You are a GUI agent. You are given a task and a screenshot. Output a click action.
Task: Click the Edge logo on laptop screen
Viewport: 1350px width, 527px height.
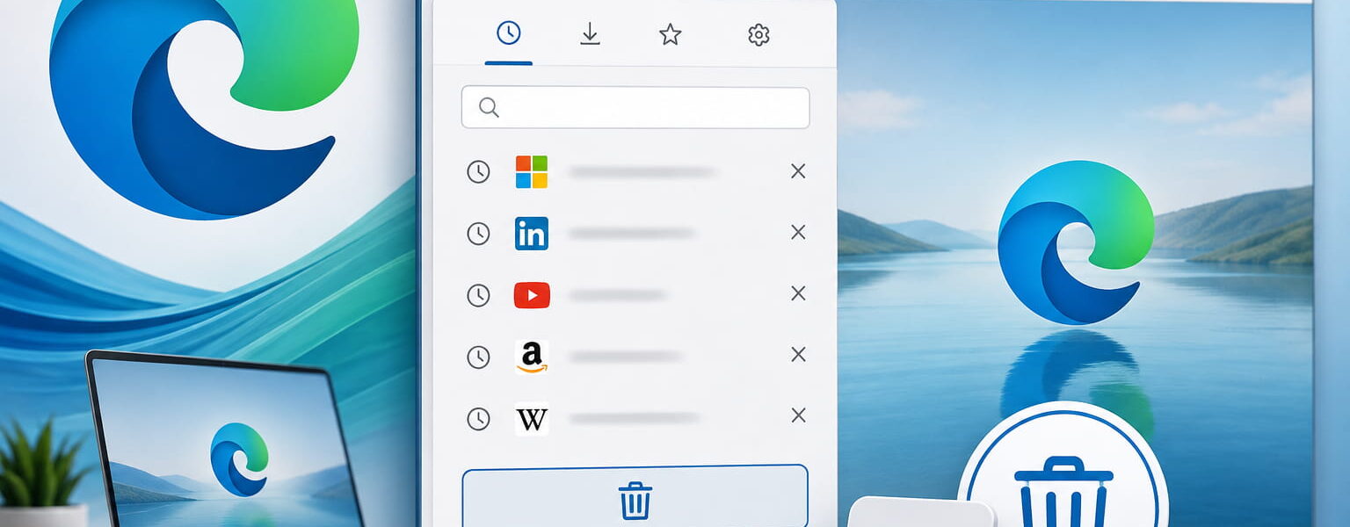[239, 458]
